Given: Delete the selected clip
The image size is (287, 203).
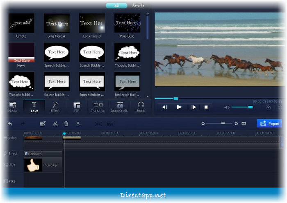Looking at the screenshot, I should [x=66, y=124].
